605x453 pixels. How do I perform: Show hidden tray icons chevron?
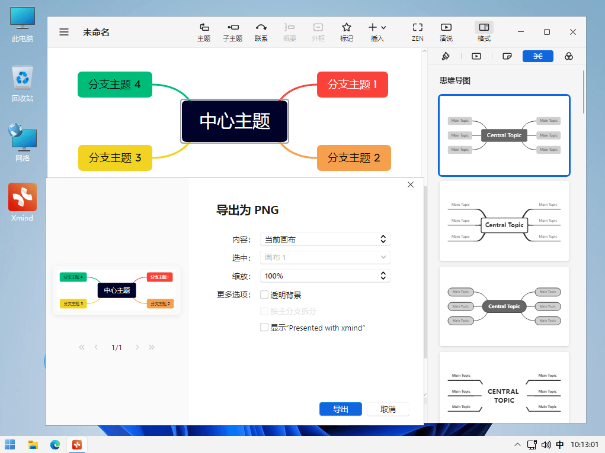[517, 445]
